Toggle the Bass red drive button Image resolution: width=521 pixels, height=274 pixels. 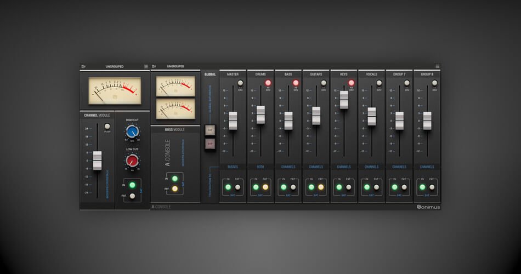pos(296,83)
